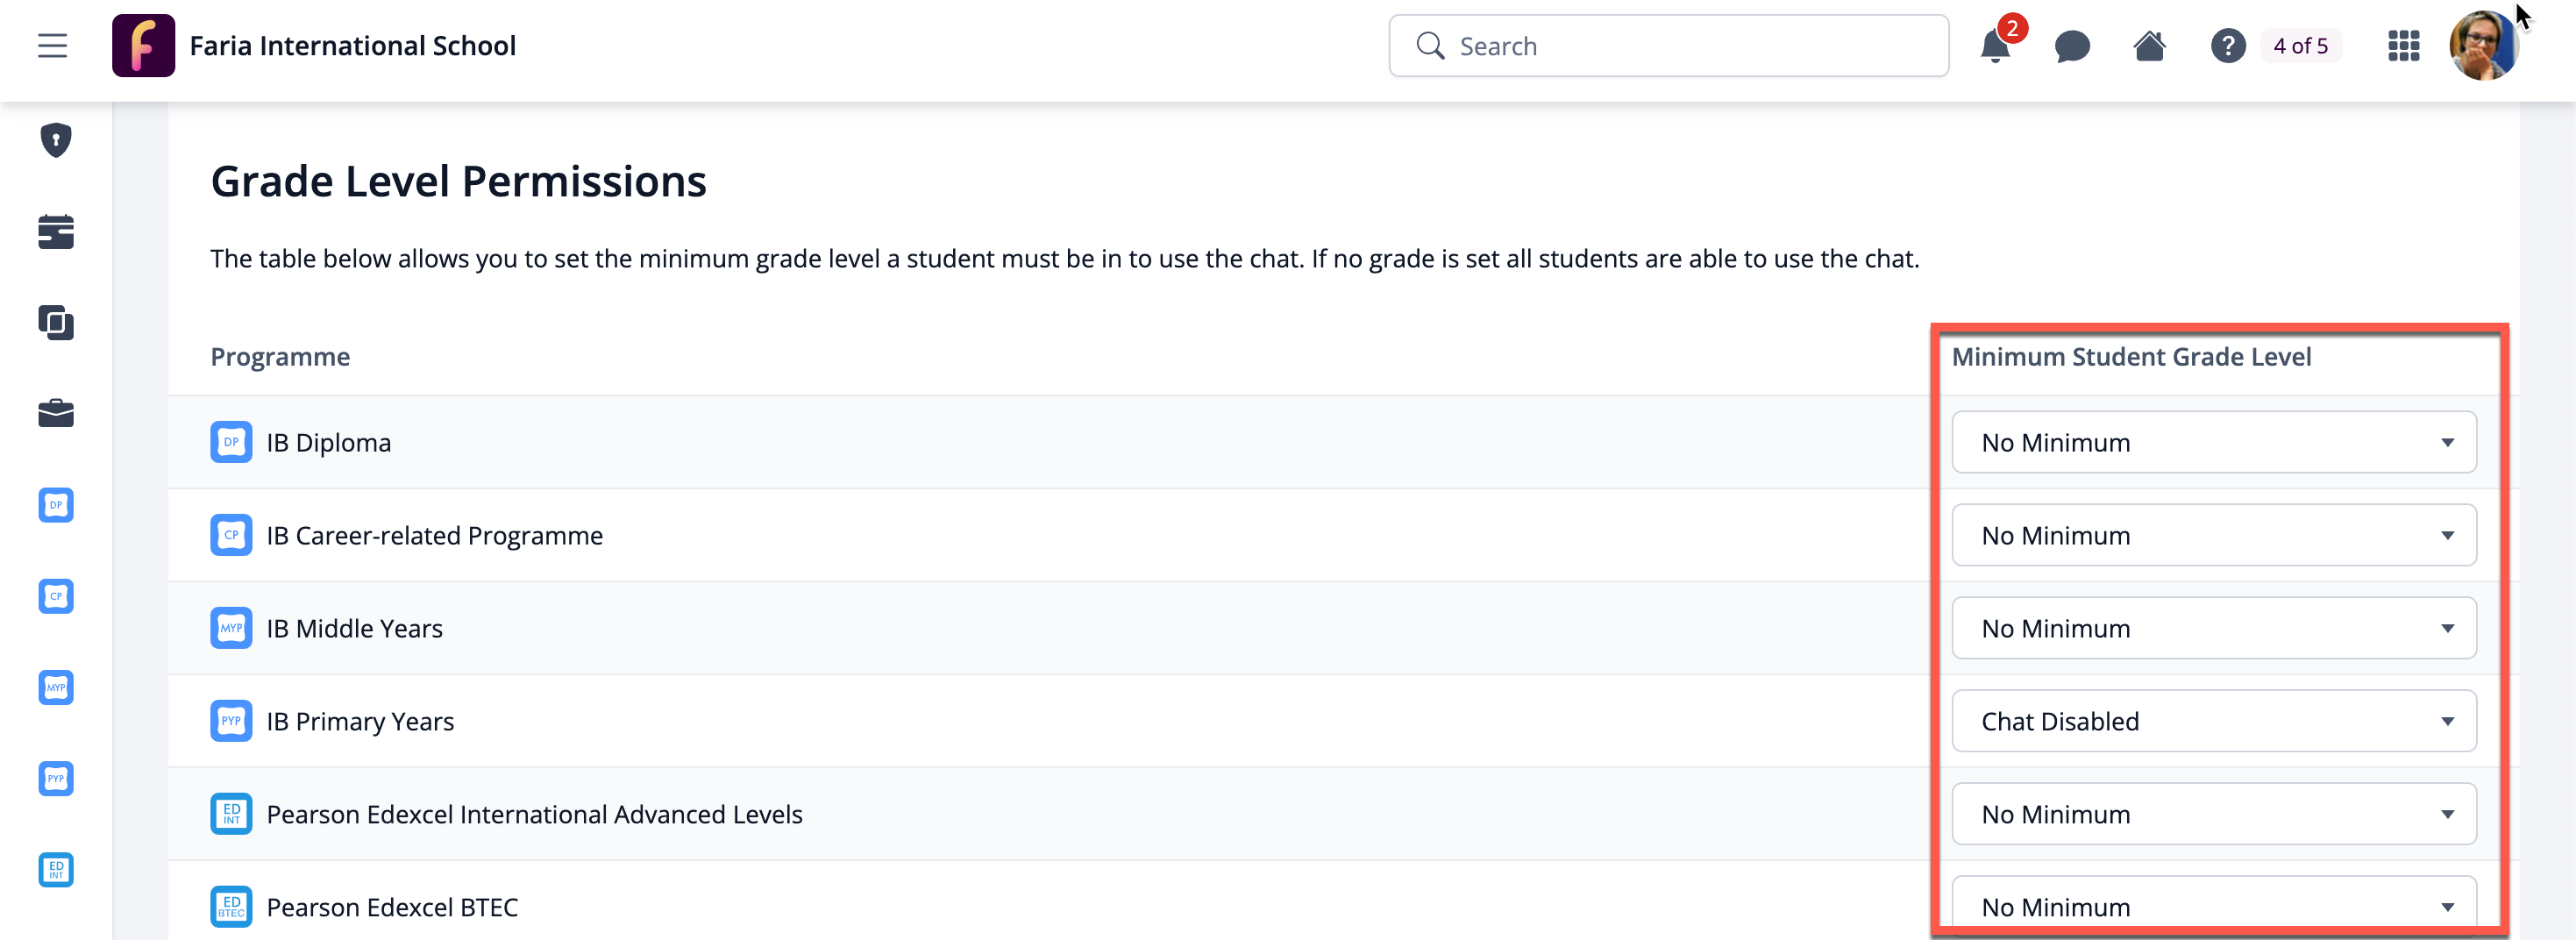
Task: Open the notifications bell
Action: [x=1994, y=46]
